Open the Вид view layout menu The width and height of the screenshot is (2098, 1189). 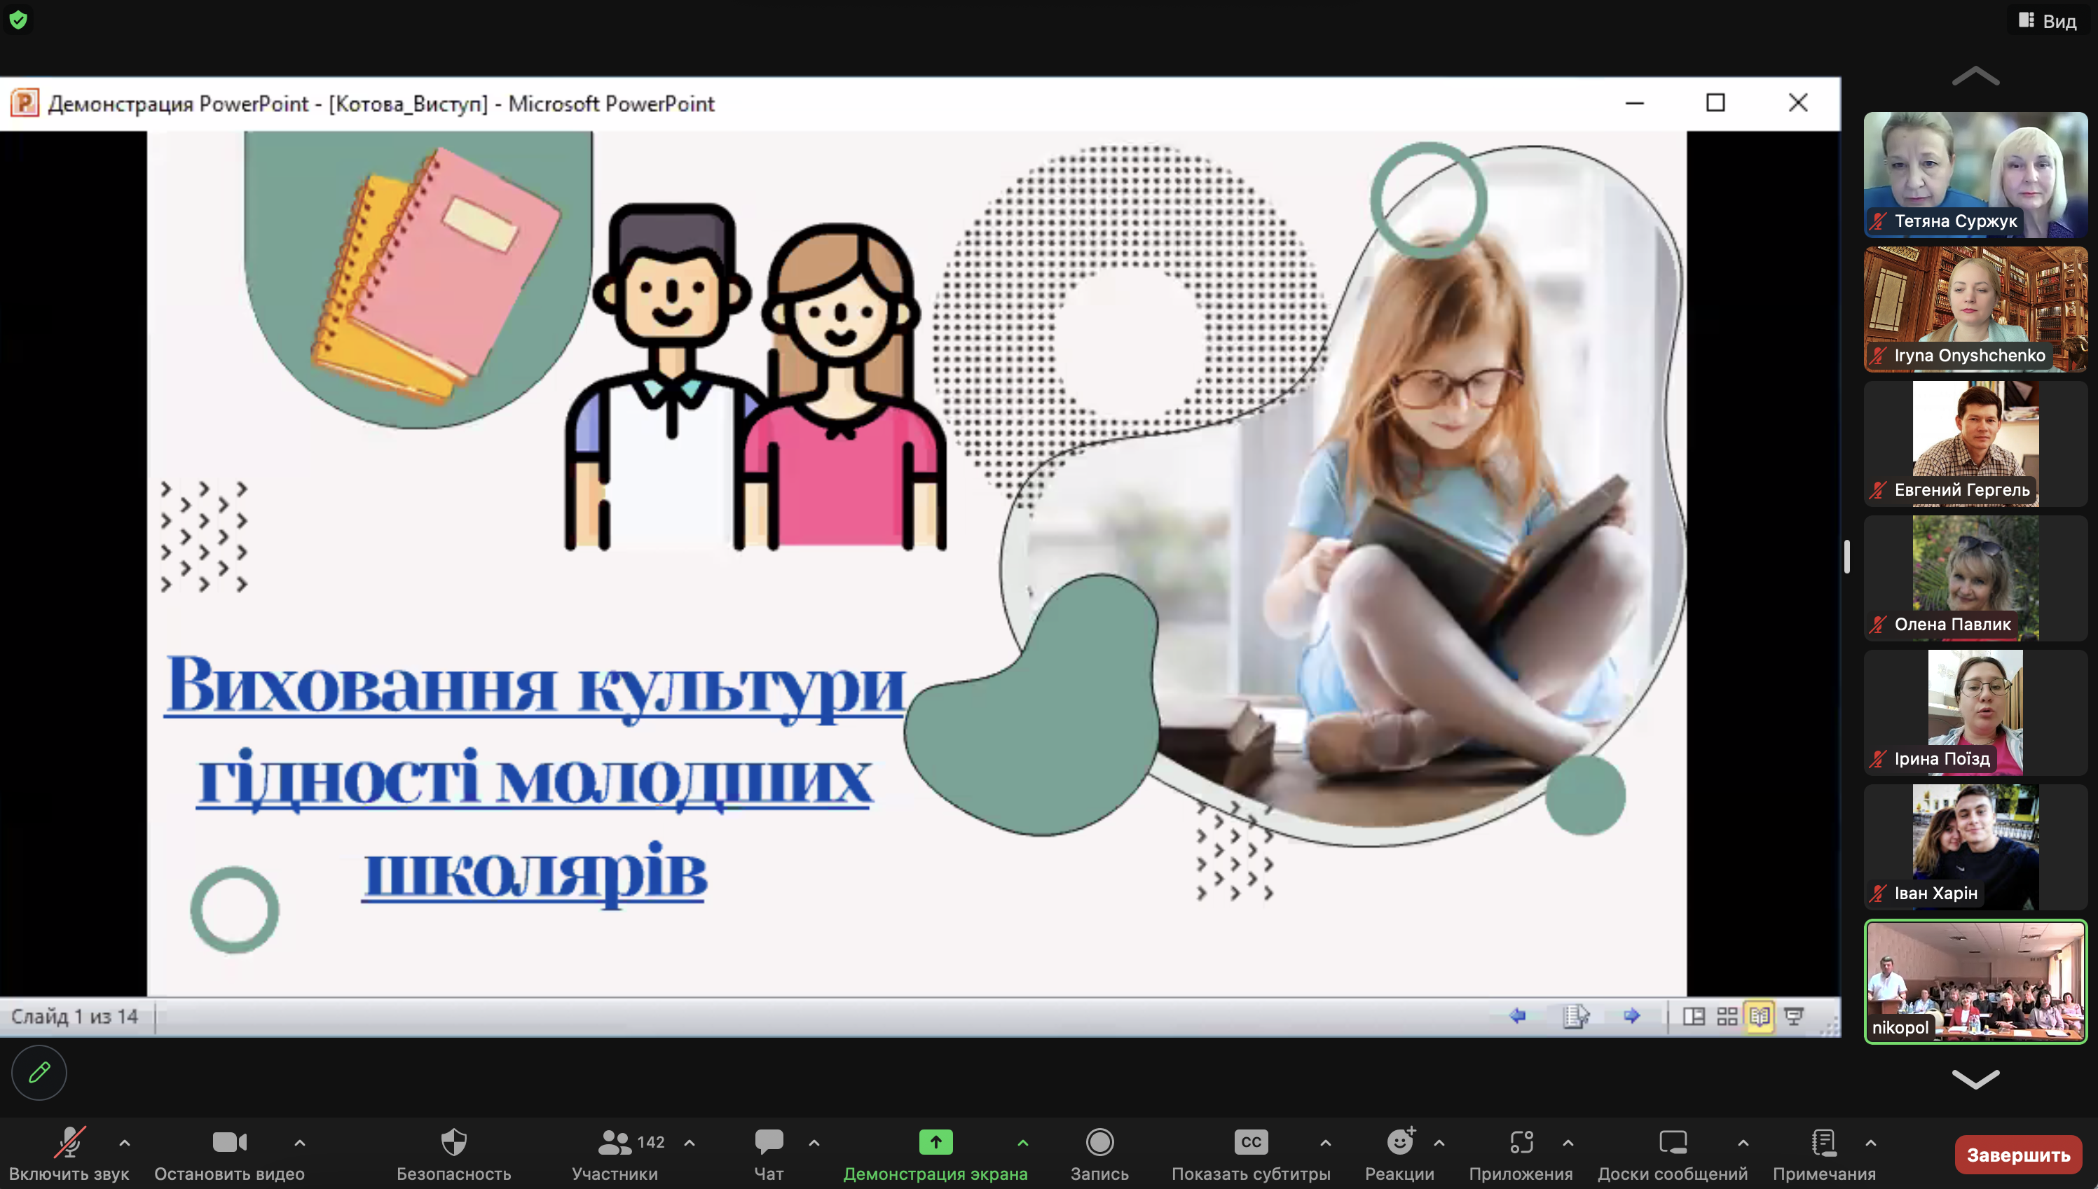2048,21
